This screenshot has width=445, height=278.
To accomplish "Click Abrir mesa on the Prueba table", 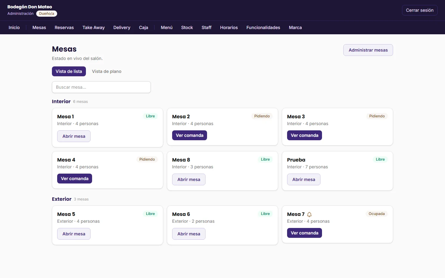I will [304, 179].
